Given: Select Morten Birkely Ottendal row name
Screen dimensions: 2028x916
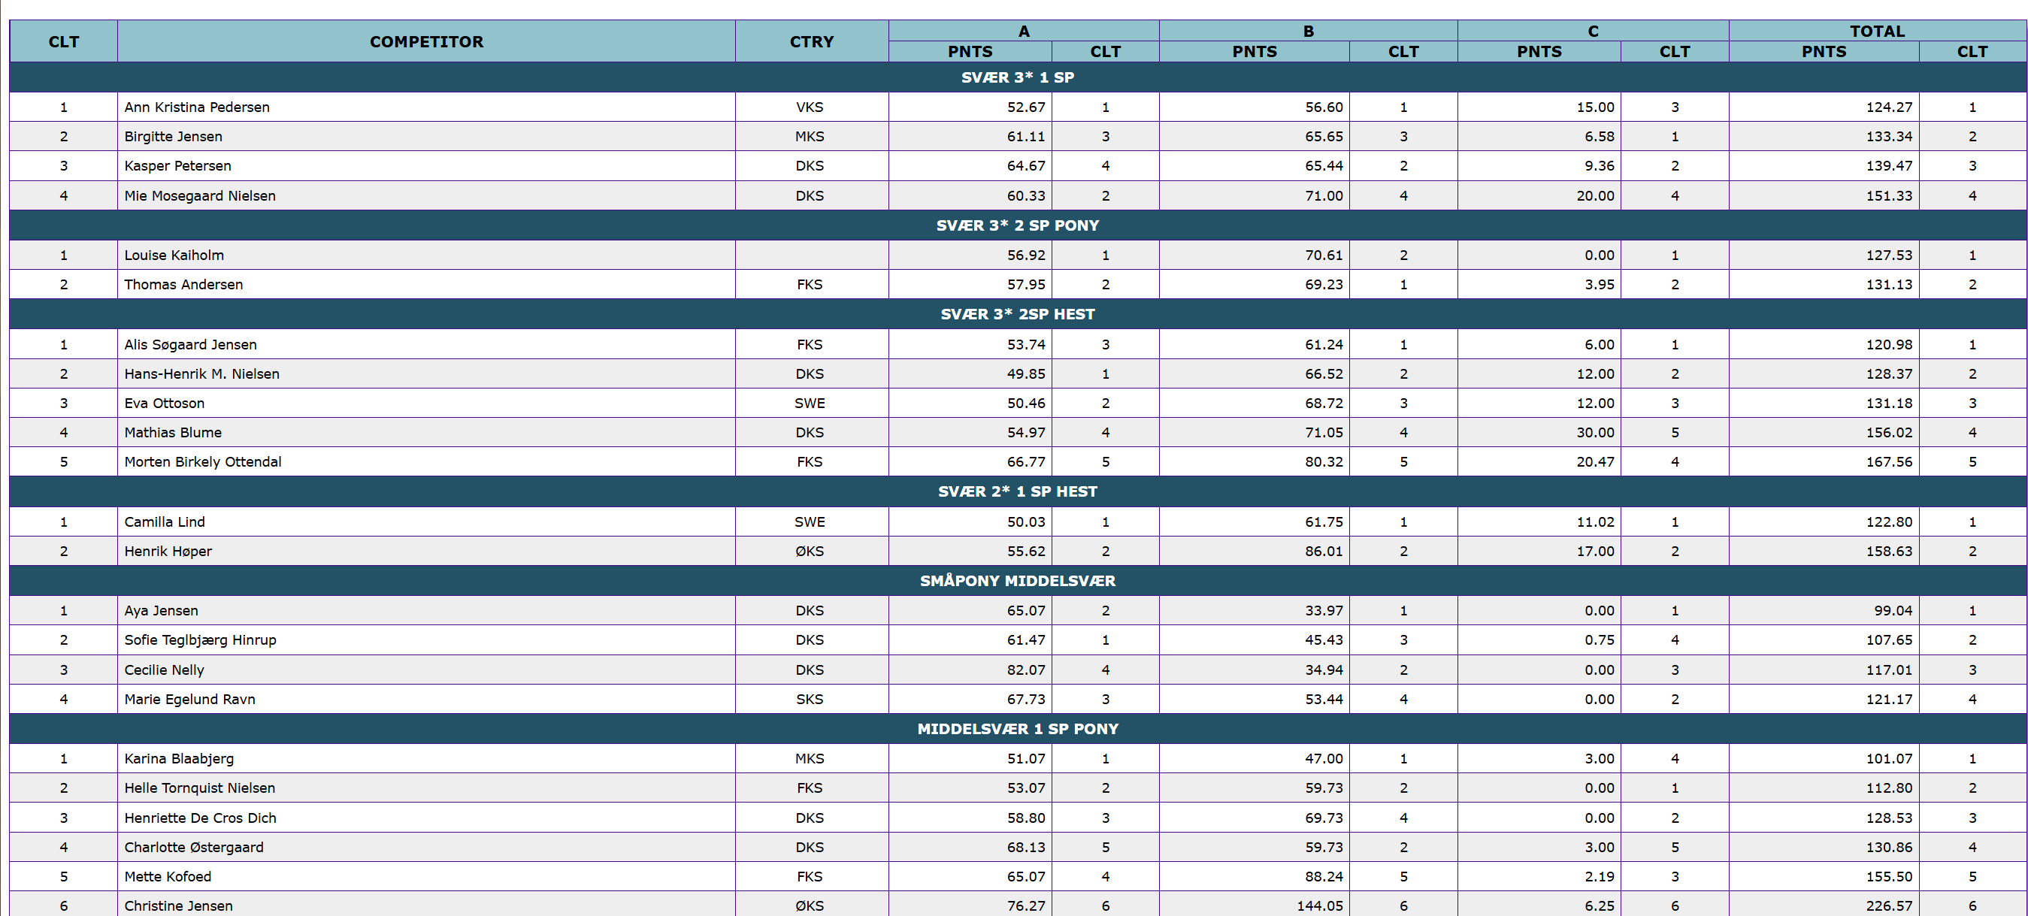Looking at the screenshot, I should point(202,462).
